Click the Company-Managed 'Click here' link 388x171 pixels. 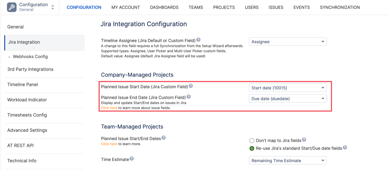pos(109,108)
